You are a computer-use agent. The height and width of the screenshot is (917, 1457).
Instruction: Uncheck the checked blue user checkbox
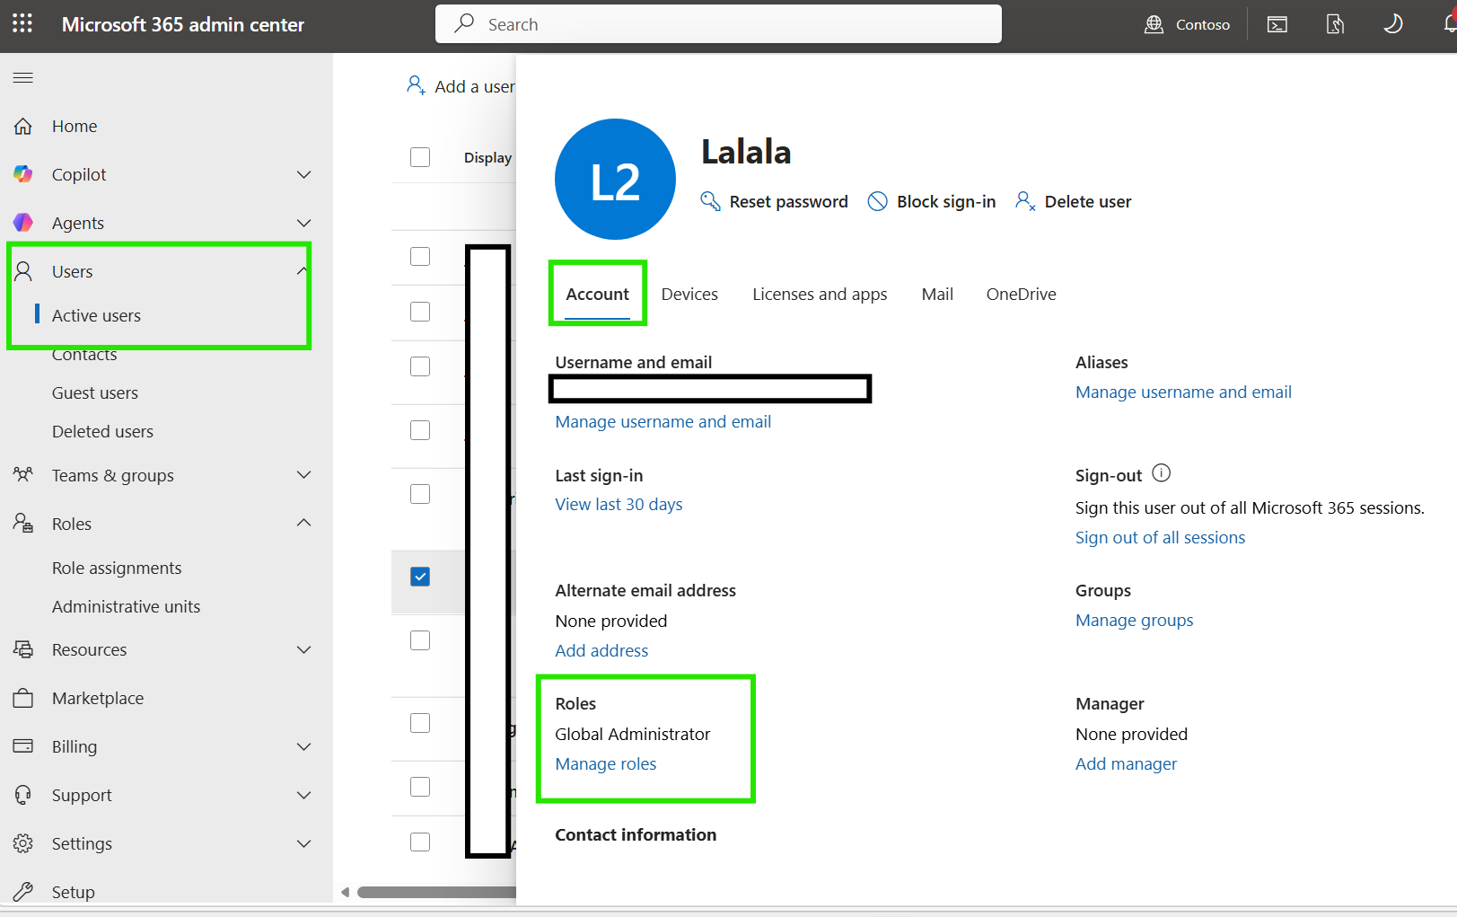click(x=420, y=577)
